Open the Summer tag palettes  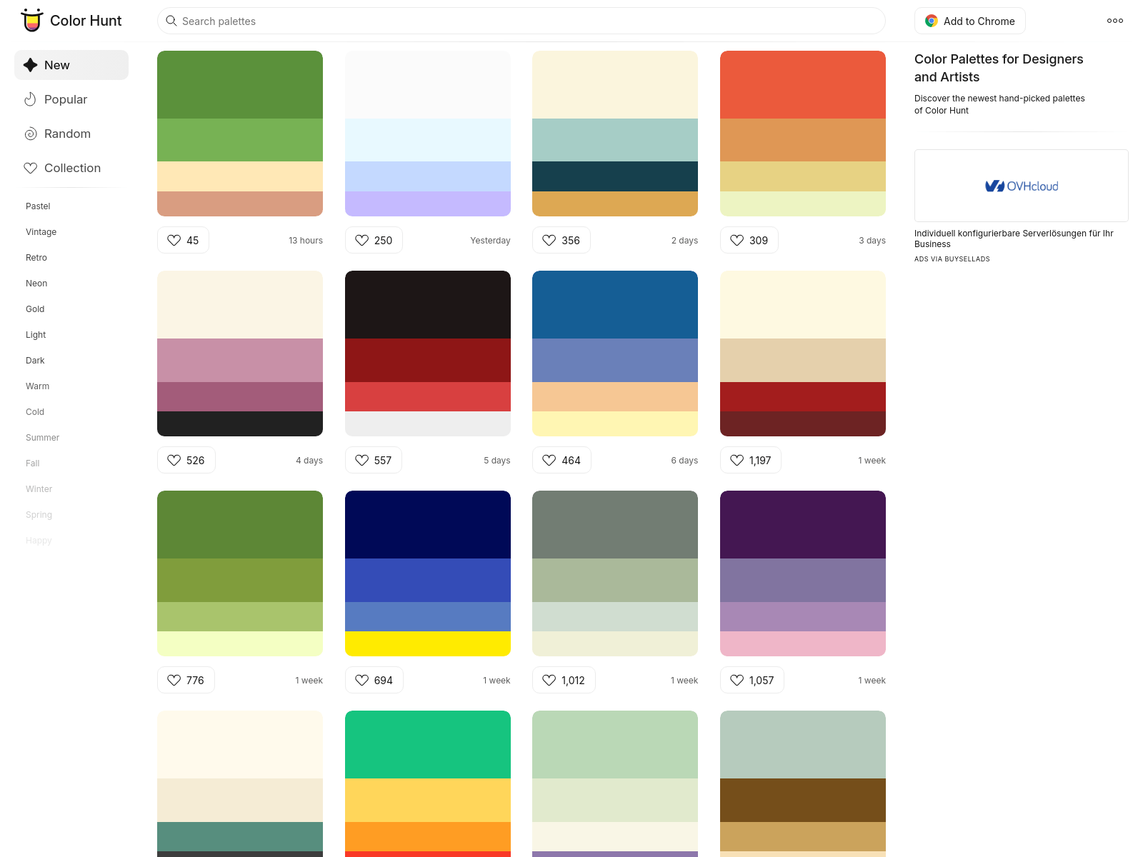click(42, 438)
